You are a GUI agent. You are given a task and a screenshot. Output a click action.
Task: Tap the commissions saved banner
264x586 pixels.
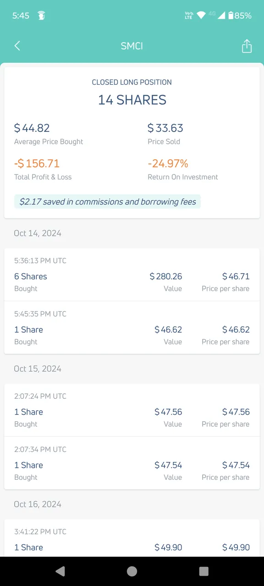(x=107, y=201)
